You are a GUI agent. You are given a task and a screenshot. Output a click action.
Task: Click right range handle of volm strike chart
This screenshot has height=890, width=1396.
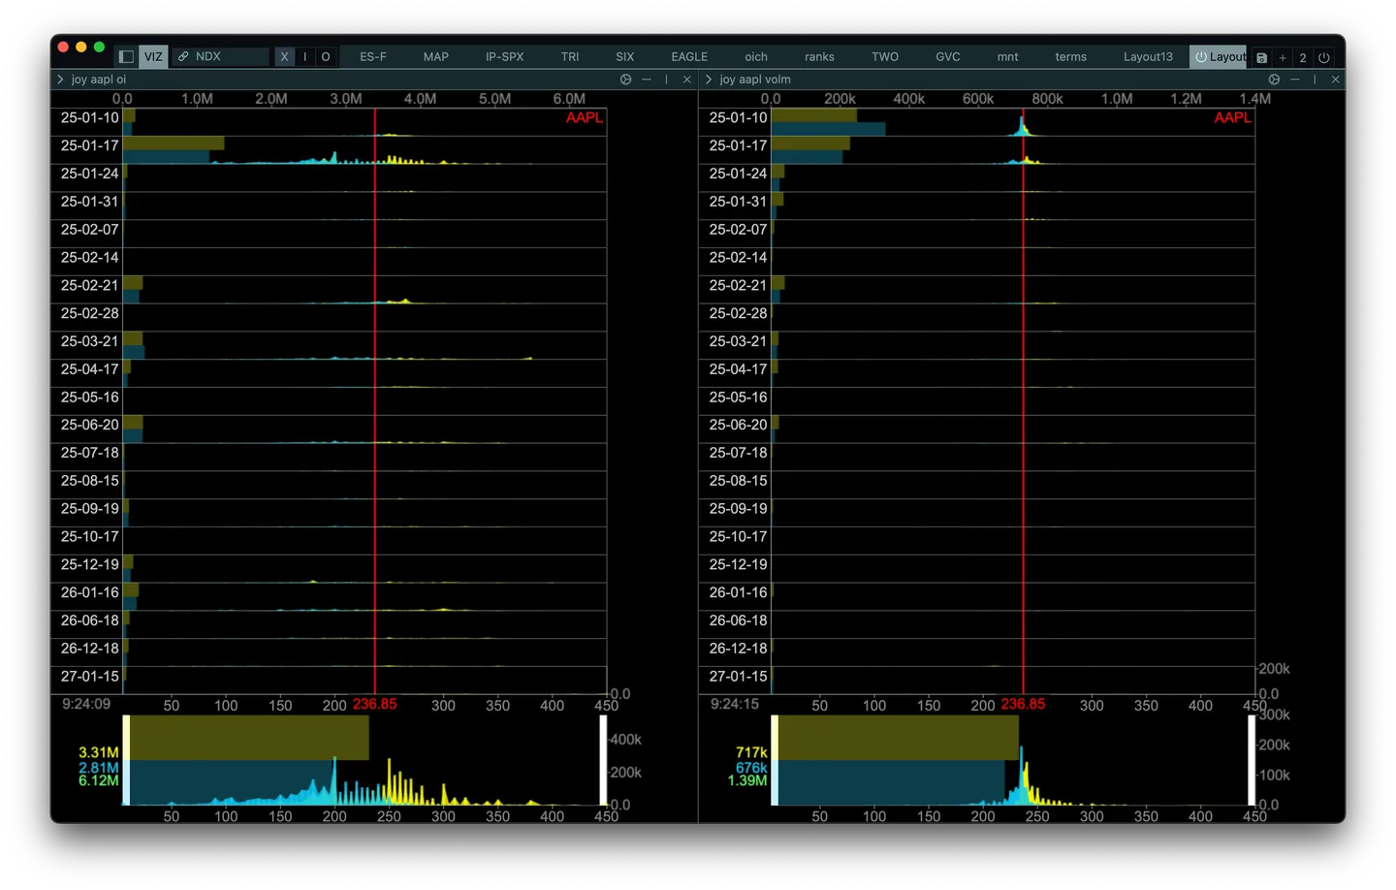[x=1252, y=760]
